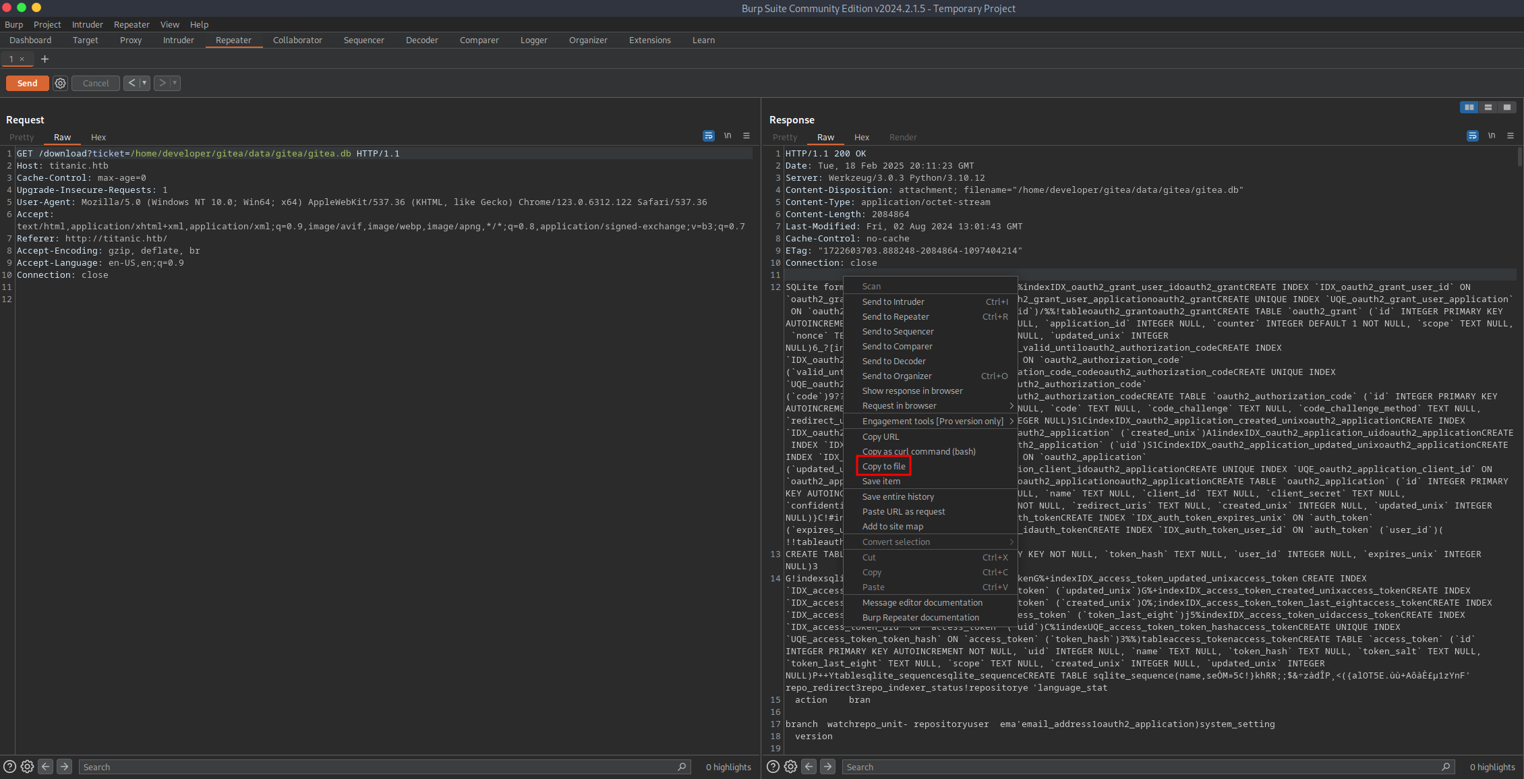Switch Response view to Render tab
Viewport: 1524px width, 779px height.
click(902, 137)
